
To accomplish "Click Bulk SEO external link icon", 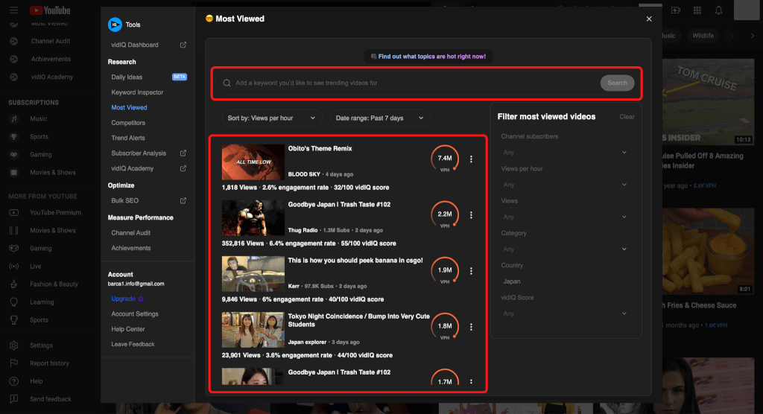I will point(183,201).
